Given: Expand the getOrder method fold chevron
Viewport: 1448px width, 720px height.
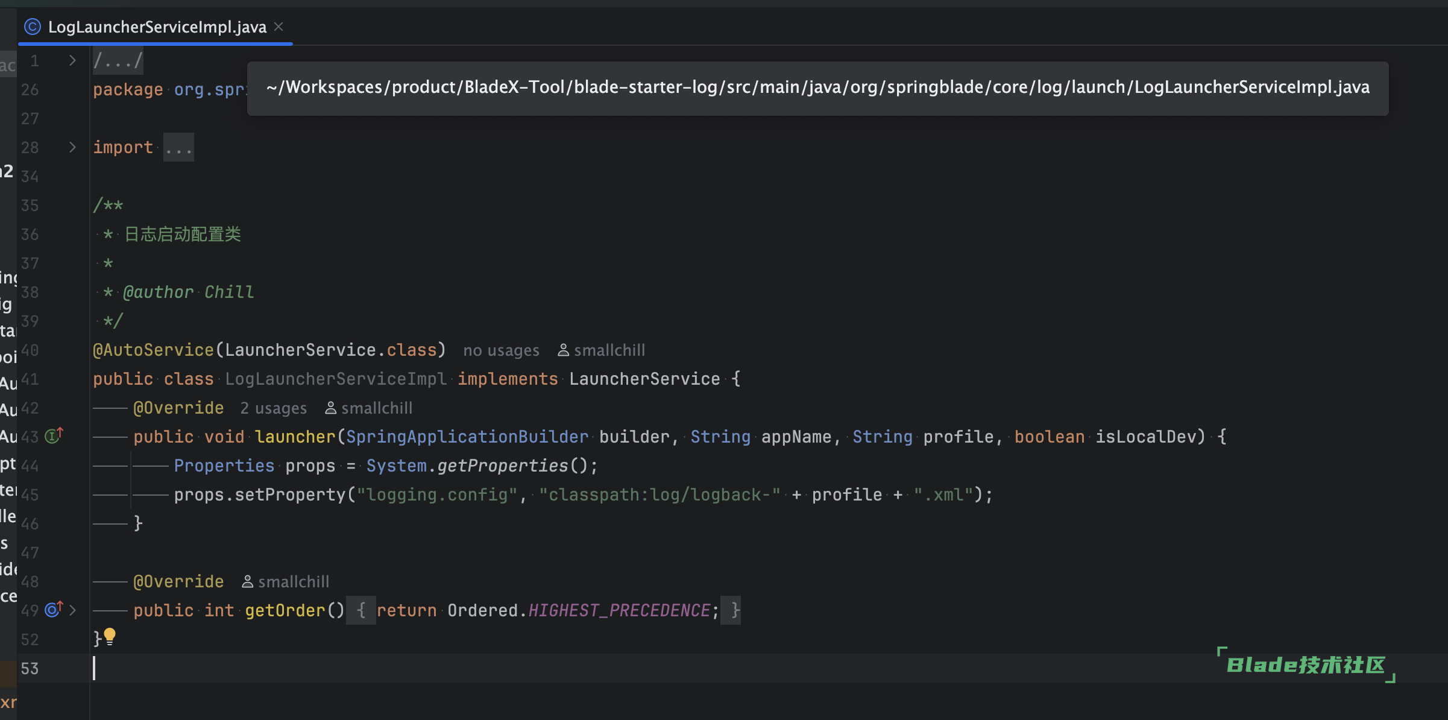Looking at the screenshot, I should click(x=72, y=610).
